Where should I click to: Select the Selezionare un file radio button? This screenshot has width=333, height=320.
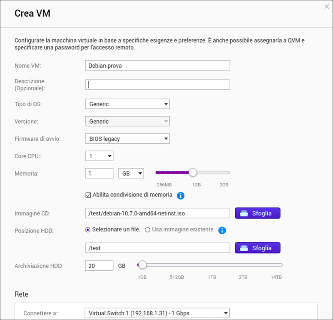tap(87, 230)
